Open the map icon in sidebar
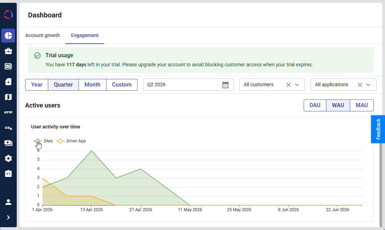Viewport: 385px width, 230px height. [8, 97]
